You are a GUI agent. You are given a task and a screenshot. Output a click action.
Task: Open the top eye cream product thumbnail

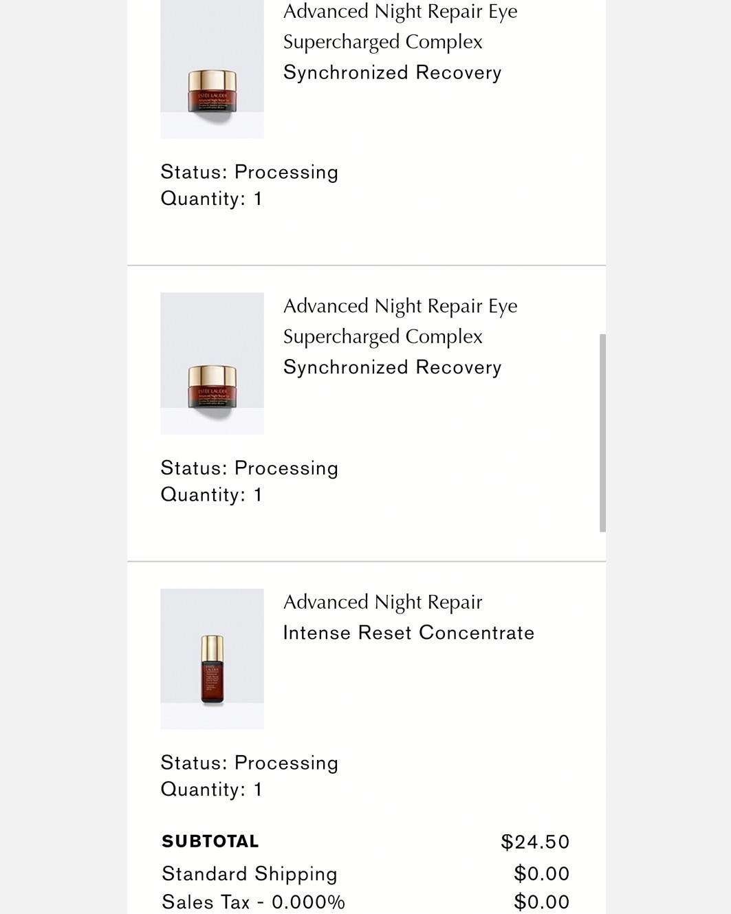point(212,69)
